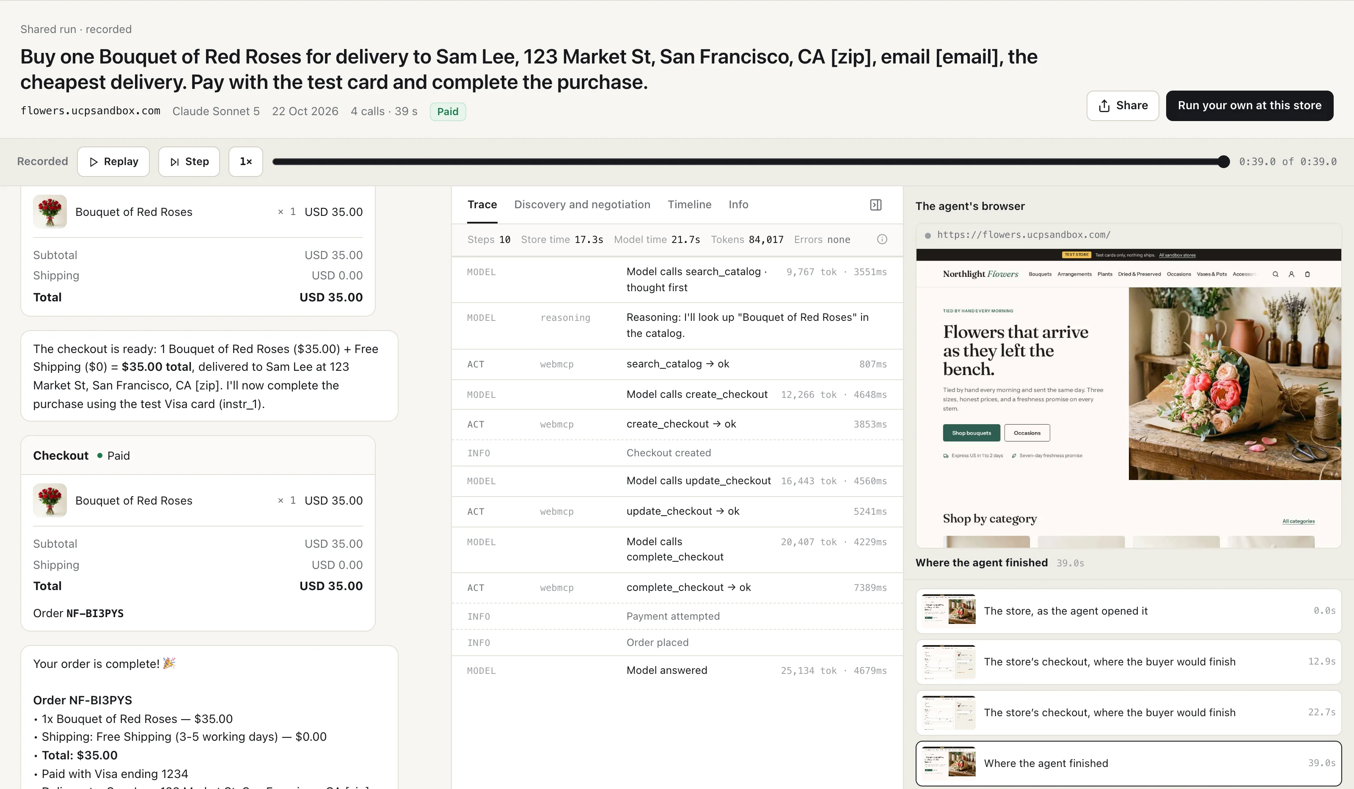This screenshot has width=1354, height=789.
Task: Open All categories link in store preview
Action: pyautogui.click(x=1298, y=521)
